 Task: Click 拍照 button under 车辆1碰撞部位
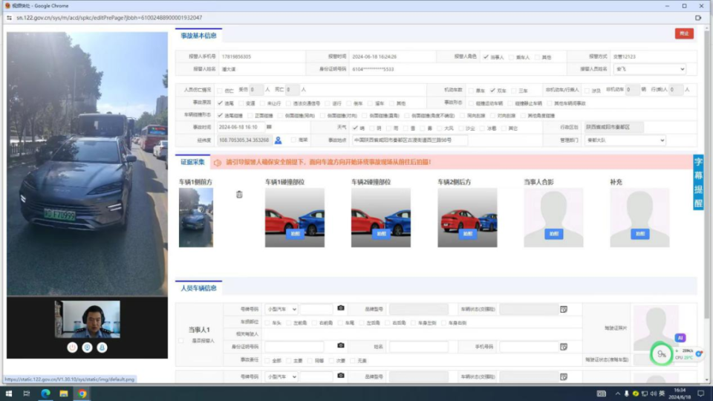[294, 233]
